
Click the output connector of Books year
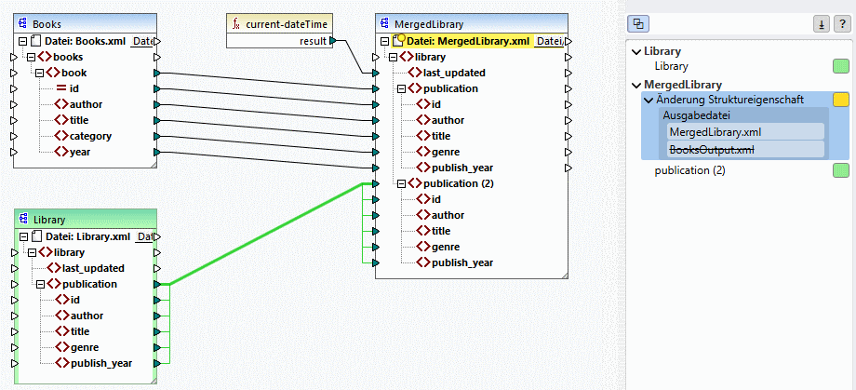[x=157, y=152]
